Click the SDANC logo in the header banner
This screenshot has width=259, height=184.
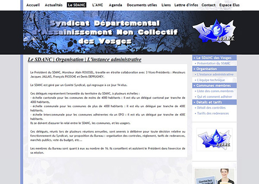click(x=215, y=32)
